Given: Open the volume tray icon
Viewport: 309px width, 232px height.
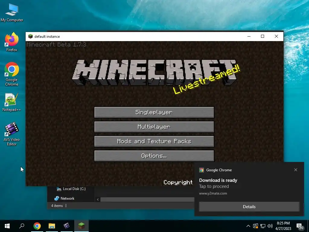Looking at the screenshot, I should pos(270,226).
